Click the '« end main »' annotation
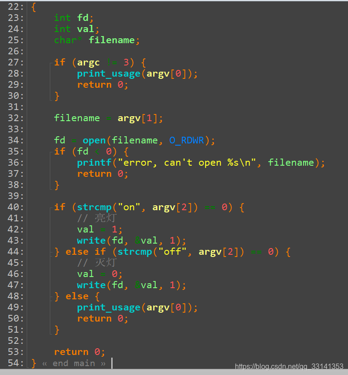The width and height of the screenshot is (348, 375). 74,363
